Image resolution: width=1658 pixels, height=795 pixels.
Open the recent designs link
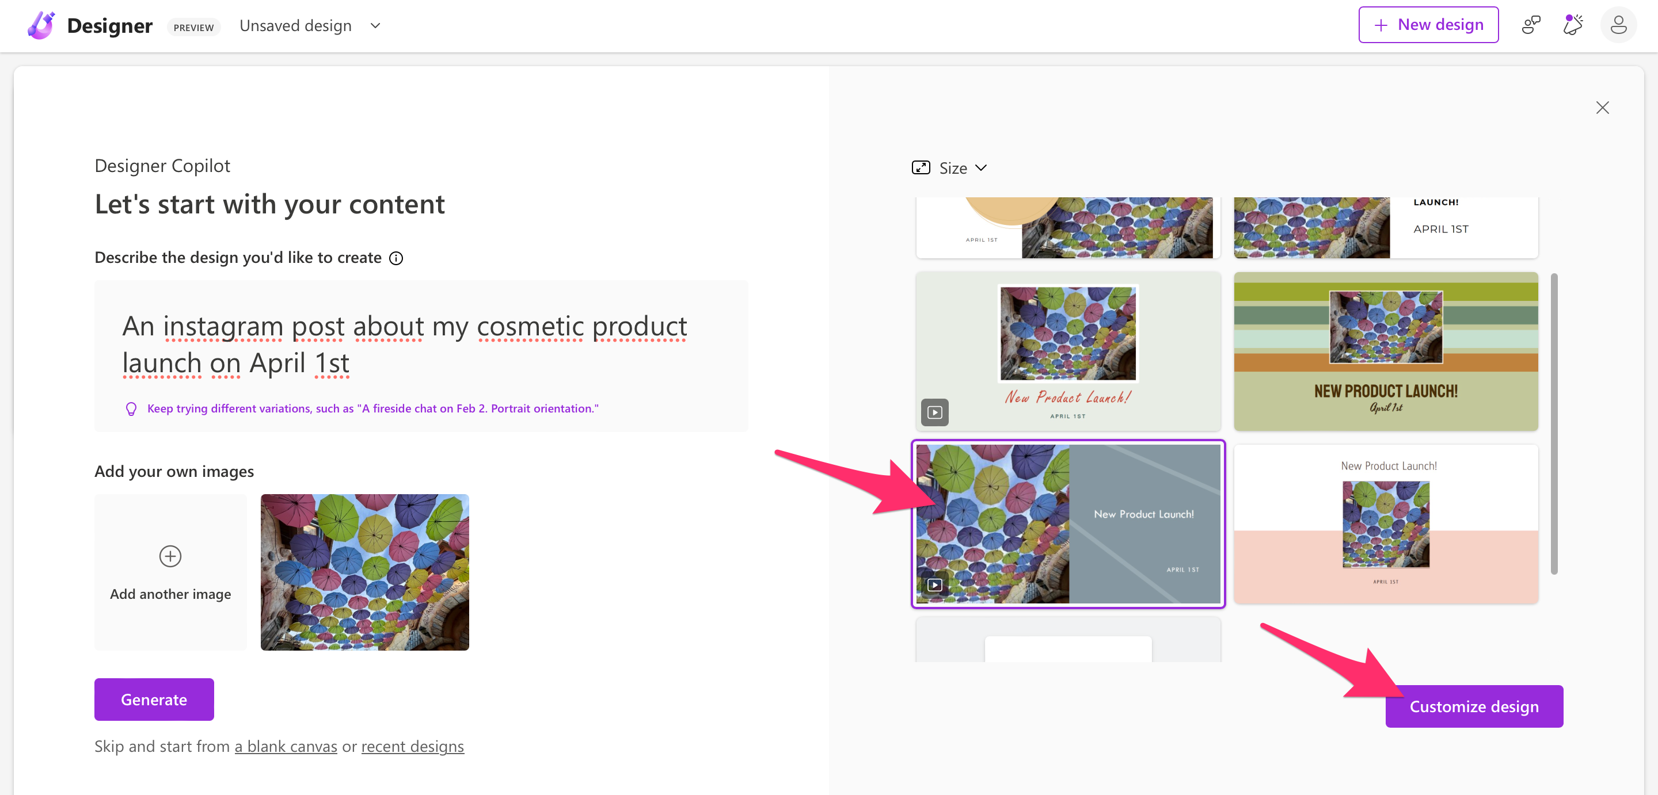412,746
